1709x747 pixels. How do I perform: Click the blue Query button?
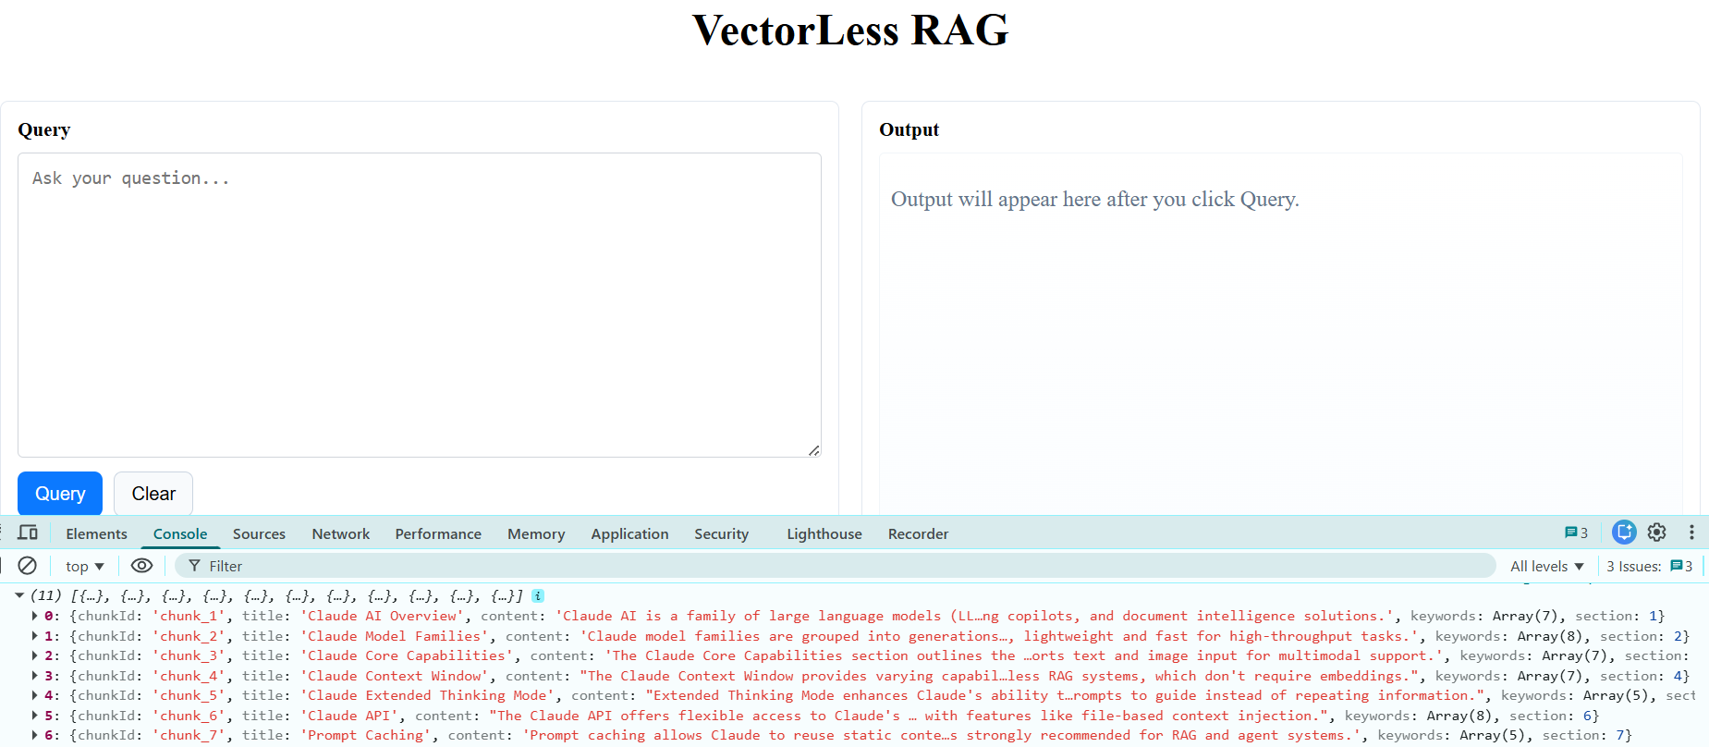60,494
